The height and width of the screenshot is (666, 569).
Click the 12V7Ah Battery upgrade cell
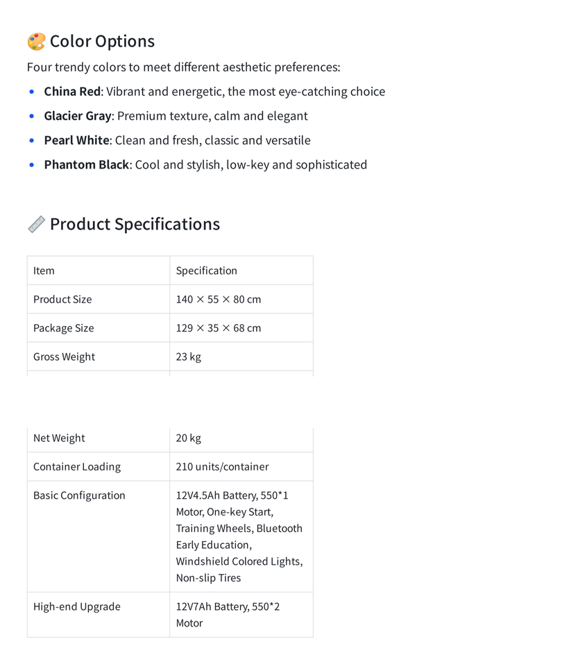241,615
